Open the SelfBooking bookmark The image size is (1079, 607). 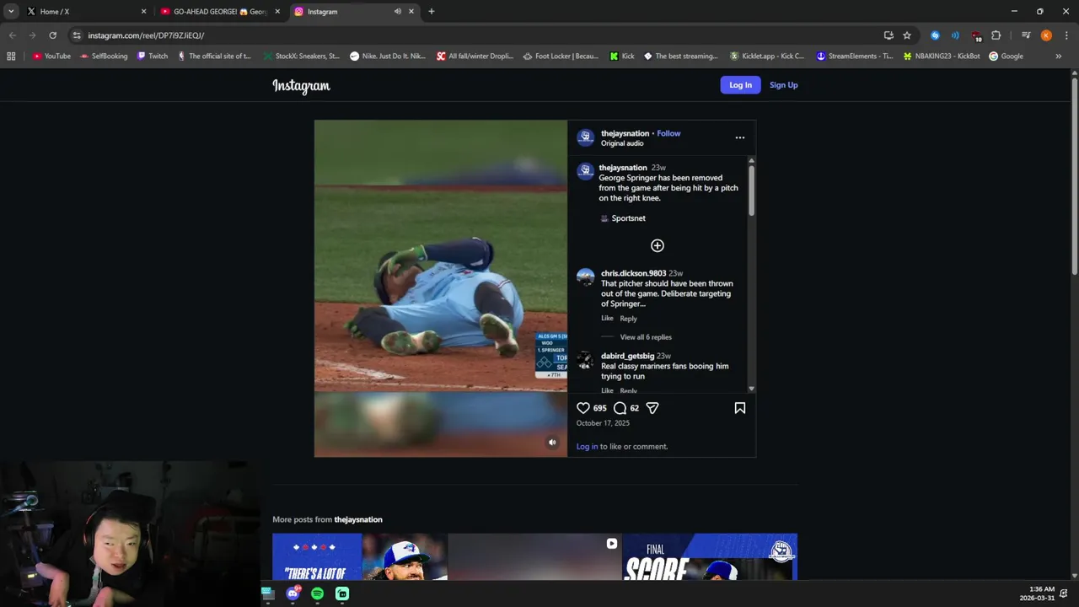(104, 56)
